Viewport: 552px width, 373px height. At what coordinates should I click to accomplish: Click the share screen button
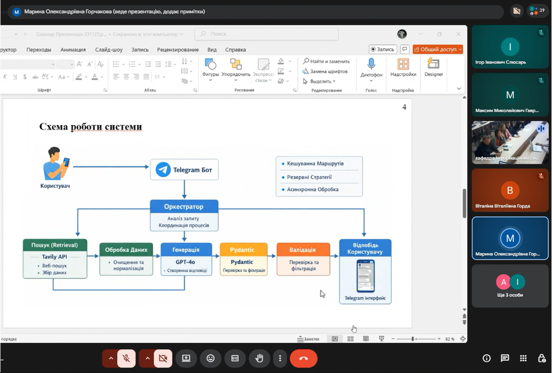point(186,358)
